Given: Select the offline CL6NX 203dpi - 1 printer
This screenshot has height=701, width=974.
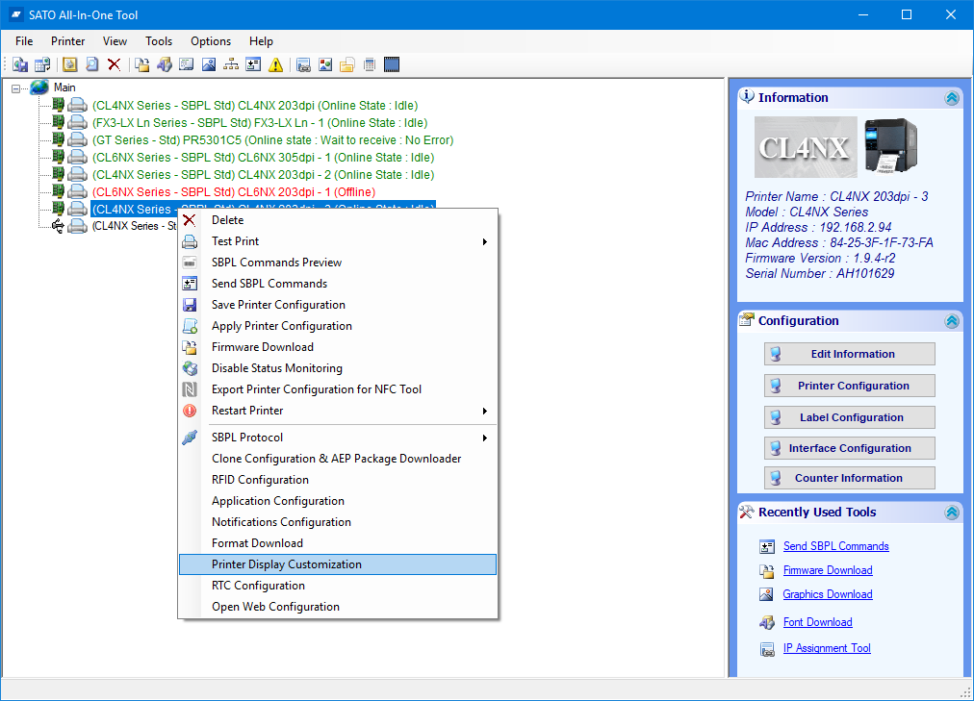Looking at the screenshot, I should click(234, 192).
